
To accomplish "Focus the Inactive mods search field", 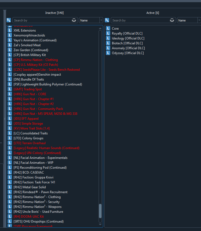I will pos(45,20).
